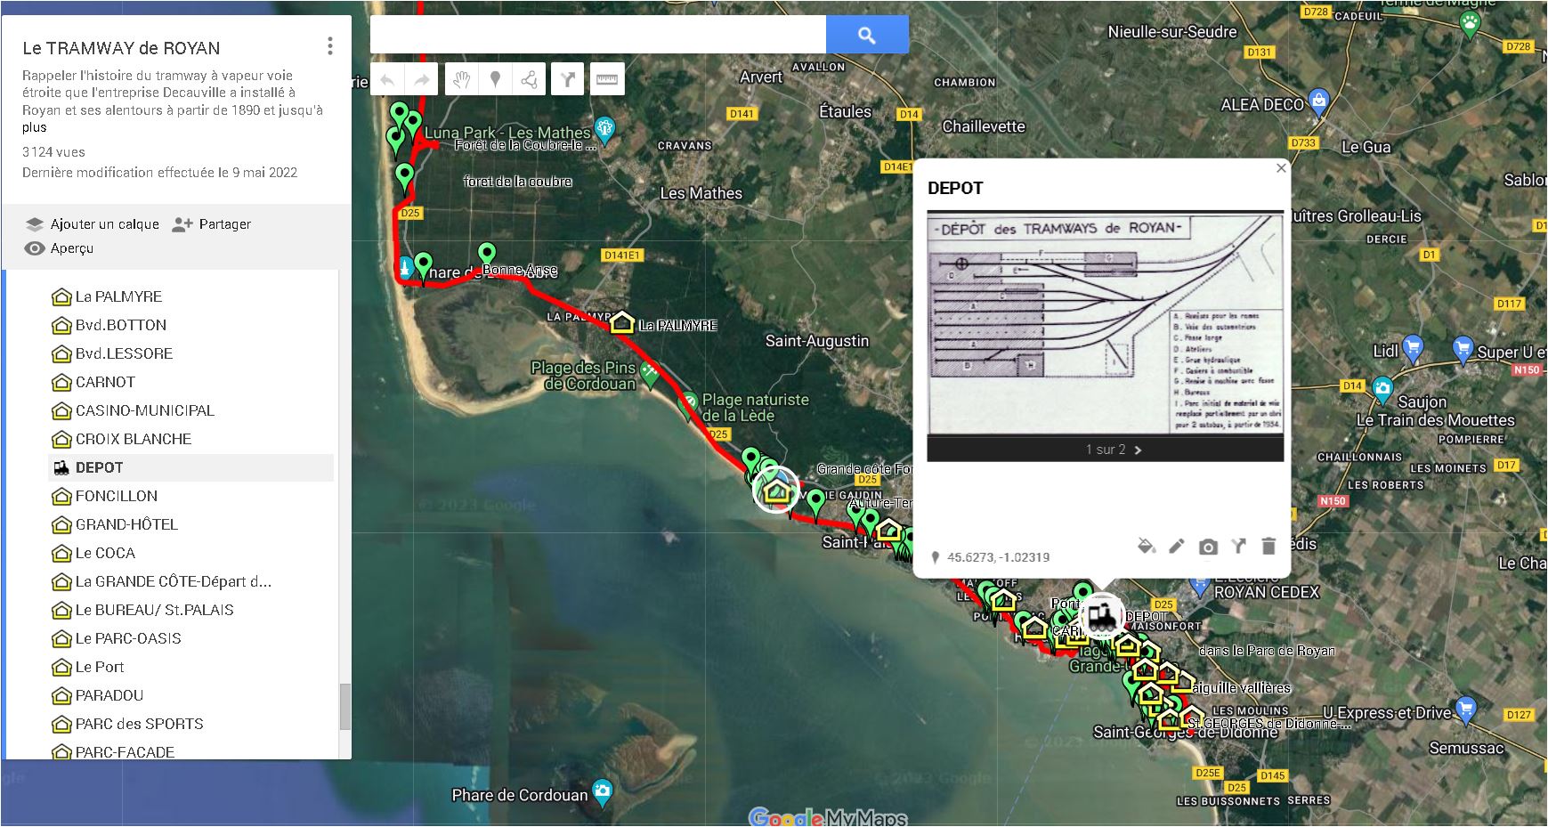Go to next photo in DEPOT popup
Viewport: 1548px width, 827px height.
1138,450
